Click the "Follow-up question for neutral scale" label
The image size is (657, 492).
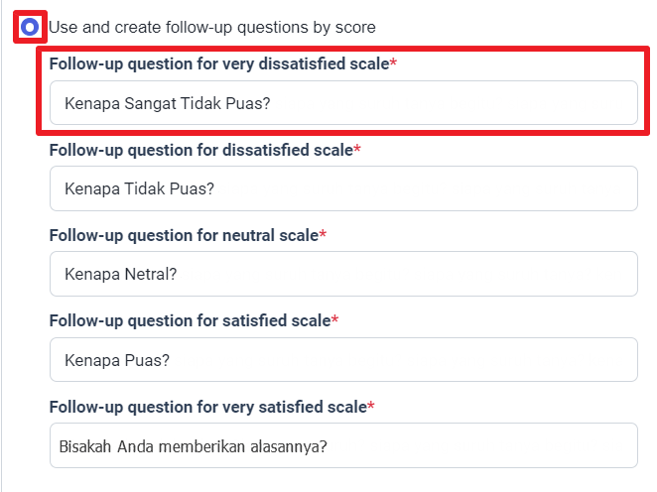click(184, 235)
